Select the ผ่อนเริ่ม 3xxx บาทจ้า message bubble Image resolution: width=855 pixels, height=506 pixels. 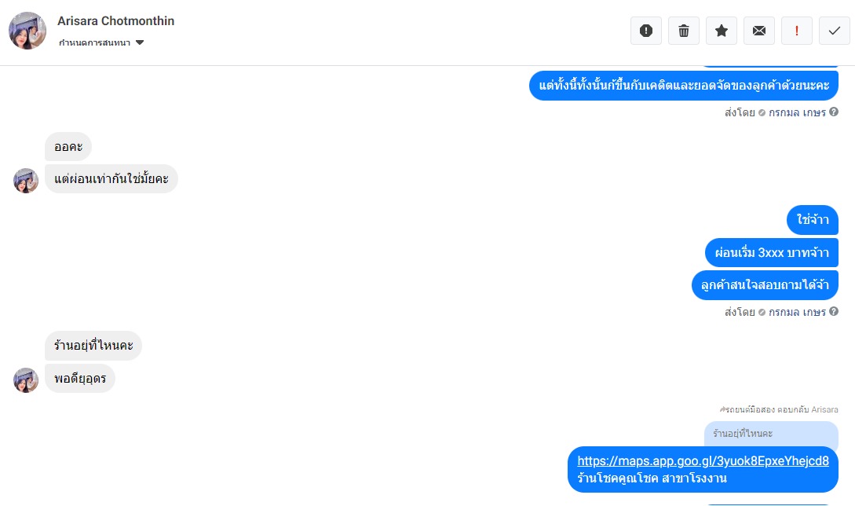coord(772,253)
